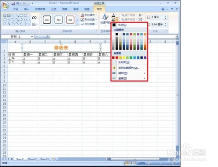Open the 插入 (Insert) ribbon tab
This screenshot has height=167, width=218.
(x=26, y=9)
